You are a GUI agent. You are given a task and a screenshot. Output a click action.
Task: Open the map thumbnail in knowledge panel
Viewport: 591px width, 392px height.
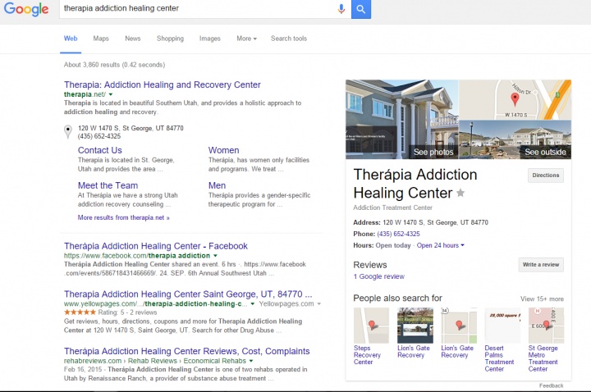click(x=515, y=99)
